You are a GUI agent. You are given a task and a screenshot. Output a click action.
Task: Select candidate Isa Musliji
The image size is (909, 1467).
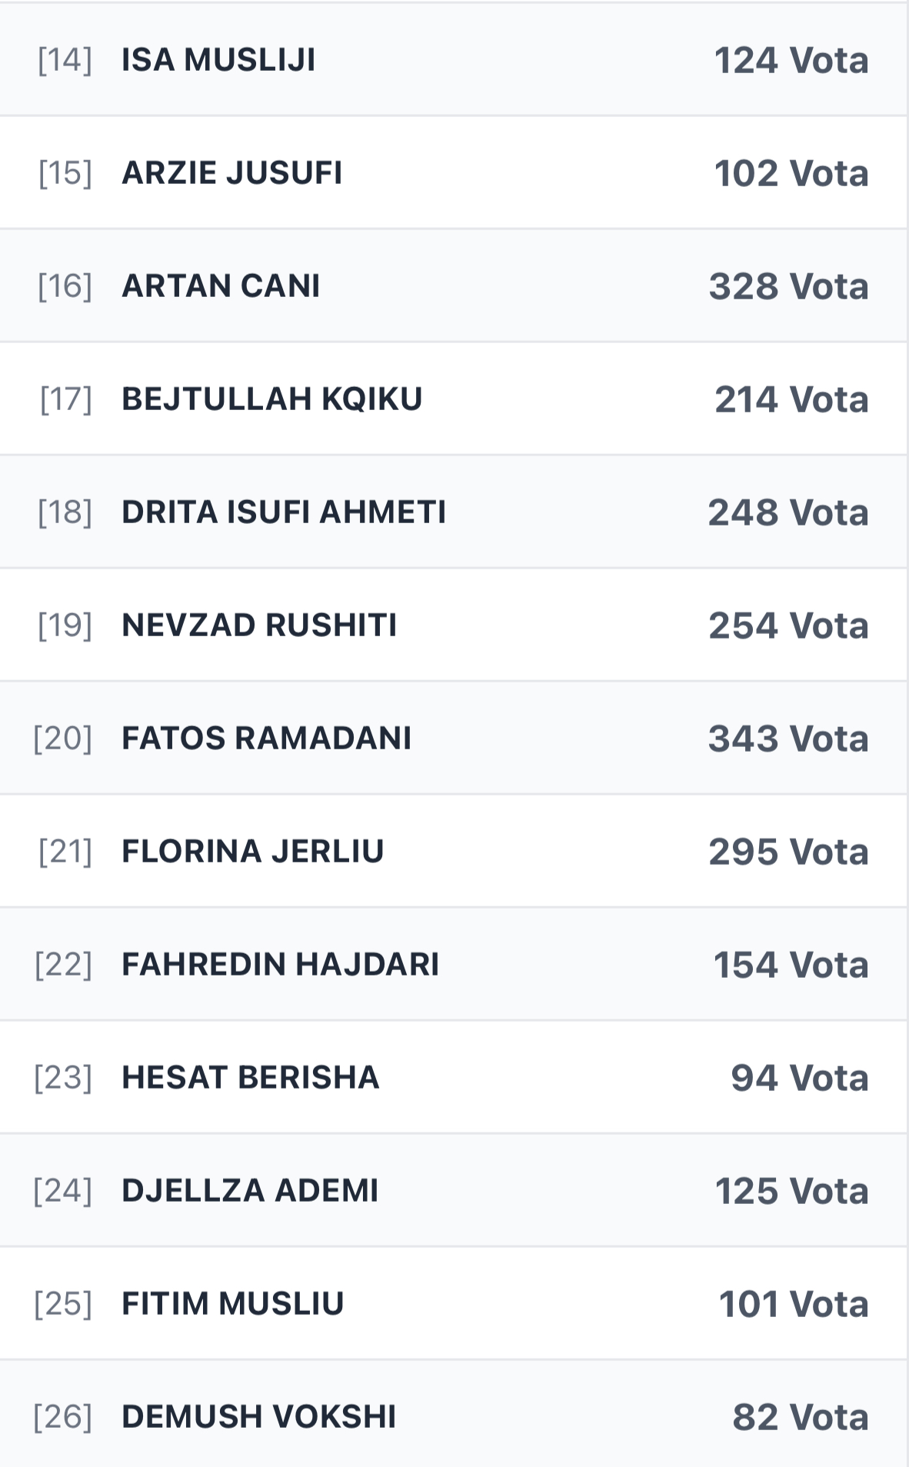coord(218,60)
